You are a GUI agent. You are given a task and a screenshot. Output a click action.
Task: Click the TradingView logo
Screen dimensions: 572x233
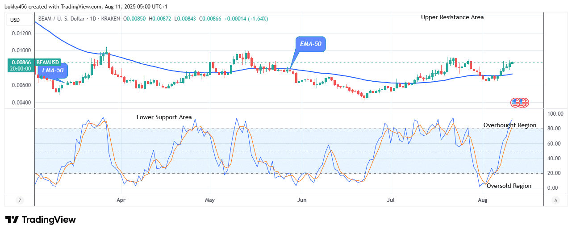coord(41,220)
